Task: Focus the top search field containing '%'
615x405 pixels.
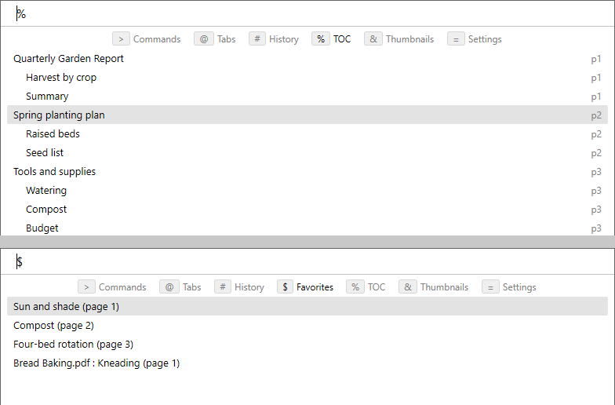Action: (307, 14)
